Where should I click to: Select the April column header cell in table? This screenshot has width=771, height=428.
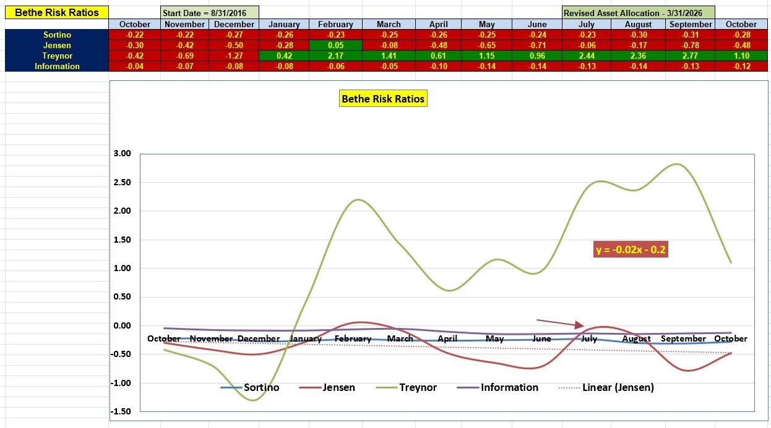click(439, 24)
